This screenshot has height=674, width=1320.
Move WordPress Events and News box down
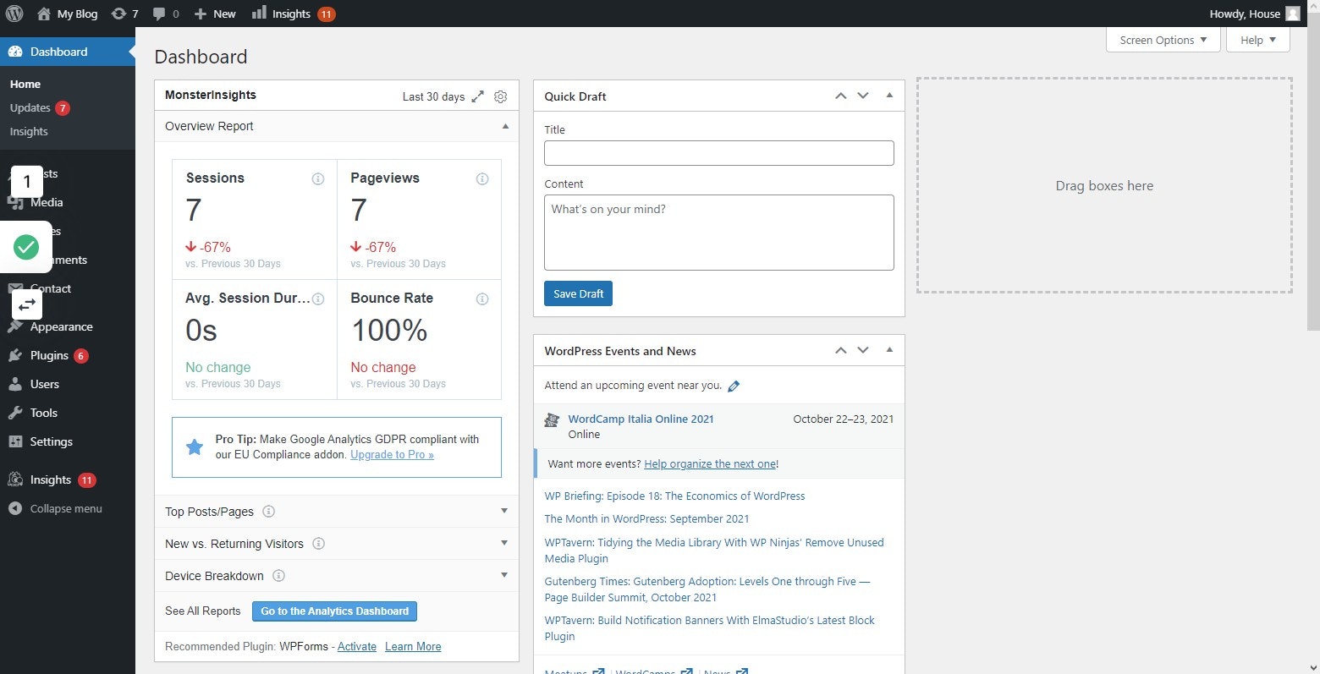[x=863, y=350]
